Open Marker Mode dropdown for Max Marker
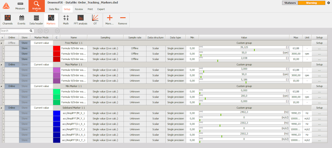 [41, 64]
